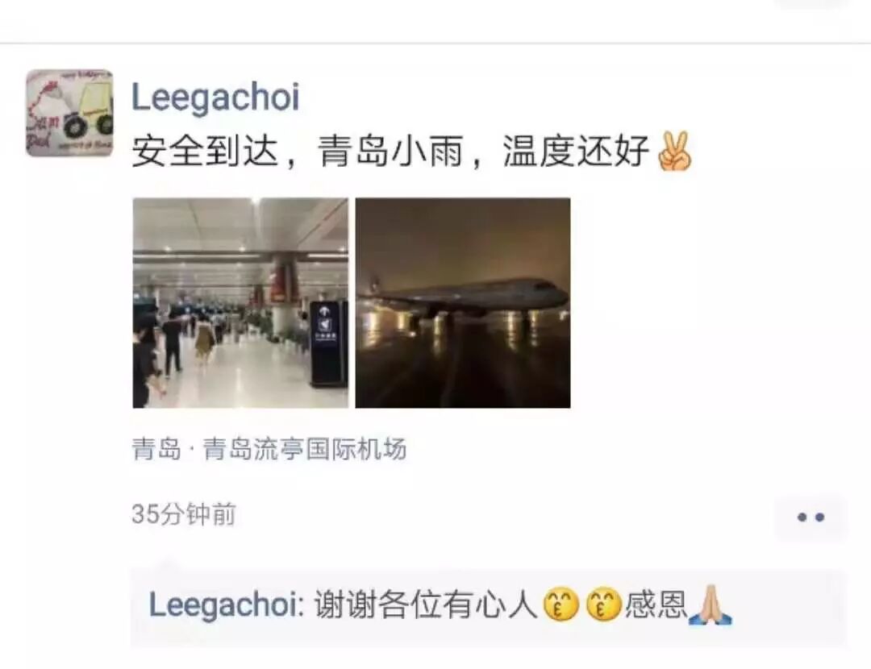Tap the first kissing face emoji
The width and height of the screenshot is (871, 669).
(561, 605)
